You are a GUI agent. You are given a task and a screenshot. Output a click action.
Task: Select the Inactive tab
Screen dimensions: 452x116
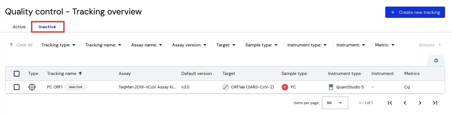pyautogui.click(x=47, y=27)
